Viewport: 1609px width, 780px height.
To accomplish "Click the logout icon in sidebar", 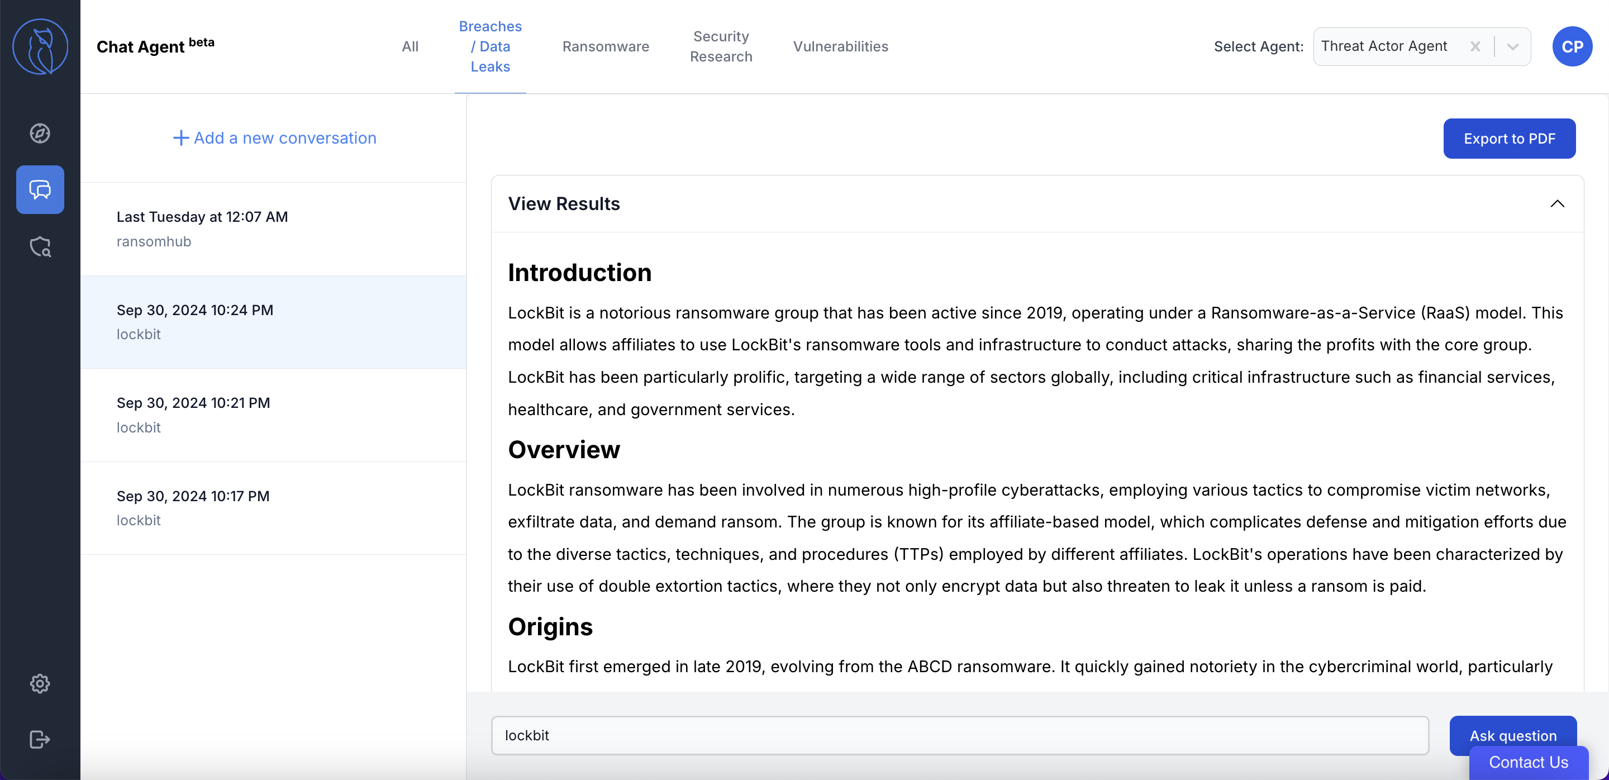I will click(x=40, y=739).
